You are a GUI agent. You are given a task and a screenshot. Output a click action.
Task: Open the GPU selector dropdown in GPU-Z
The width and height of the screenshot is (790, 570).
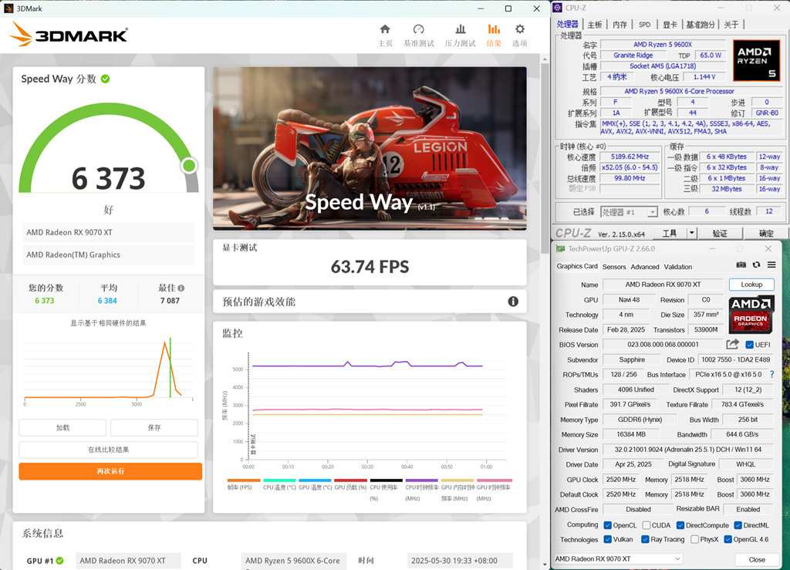pyautogui.click(x=618, y=559)
